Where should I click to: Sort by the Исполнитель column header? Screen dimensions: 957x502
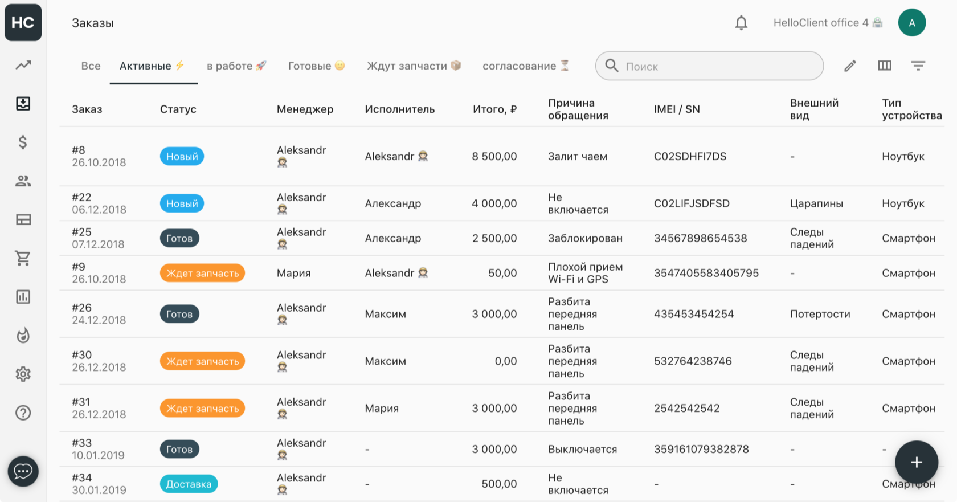click(399, 109)
